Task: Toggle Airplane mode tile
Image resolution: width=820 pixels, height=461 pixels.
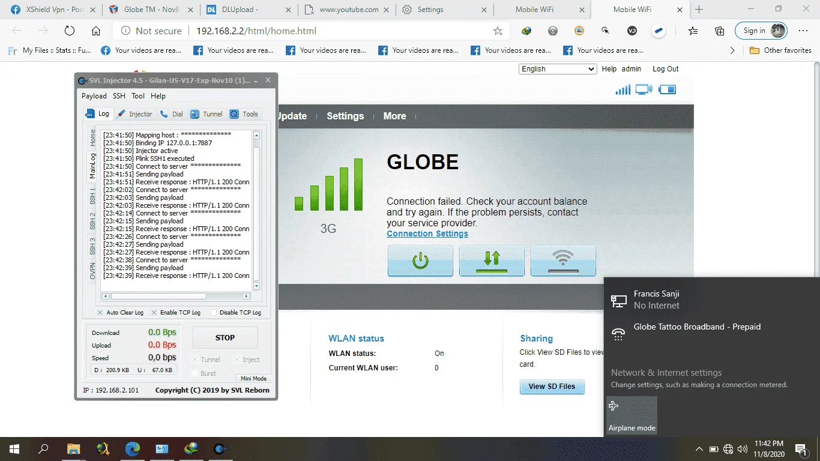Action: coord(632,415)
